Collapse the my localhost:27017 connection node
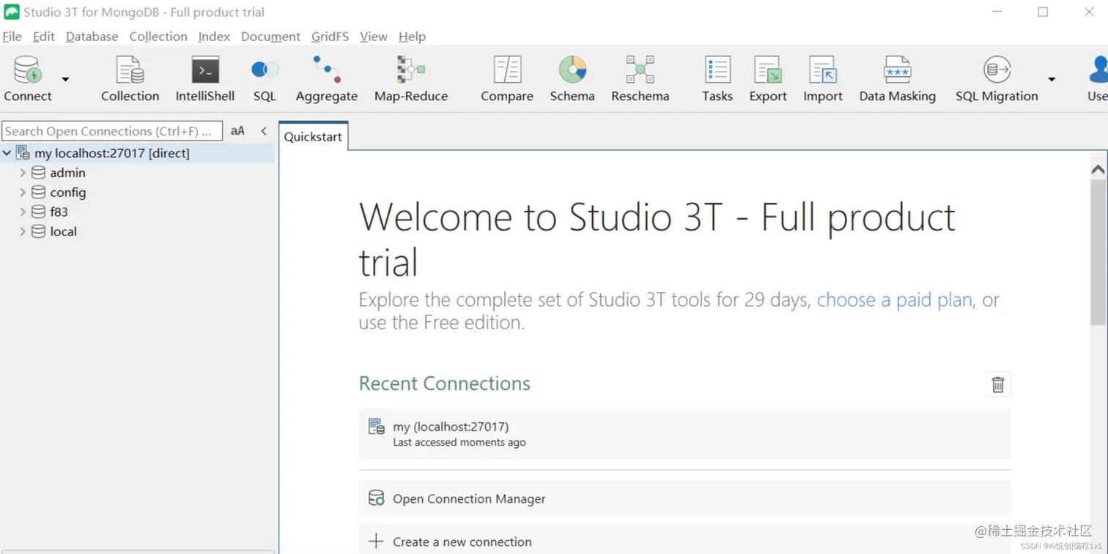The image size is (1108, 554). [x=7, y=153]
